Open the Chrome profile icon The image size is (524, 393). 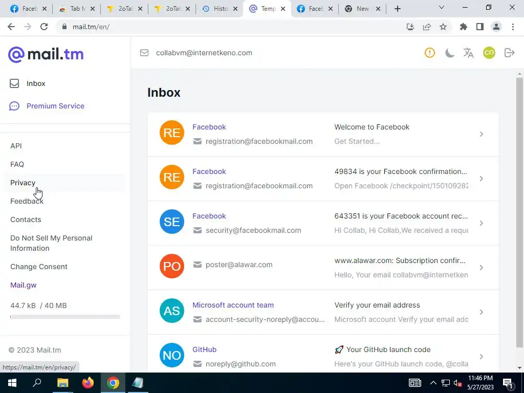pos(496,27)
